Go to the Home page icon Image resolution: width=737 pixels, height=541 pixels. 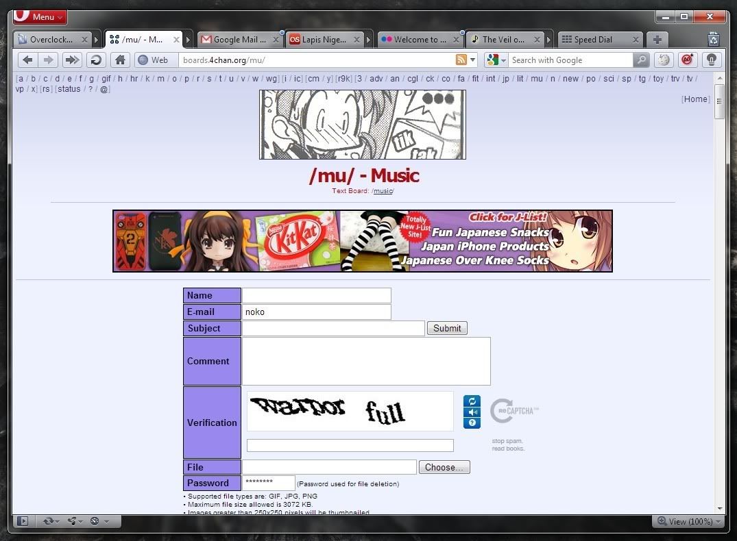(x=119, y=60)
